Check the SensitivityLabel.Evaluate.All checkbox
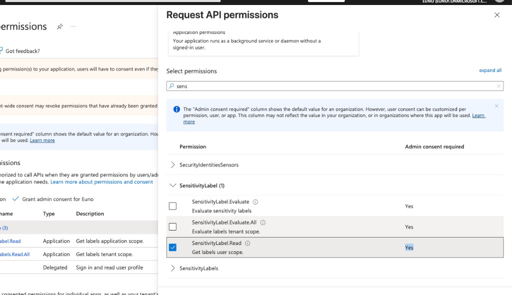This screenshot has width=512, height=295. click(172, 226)
